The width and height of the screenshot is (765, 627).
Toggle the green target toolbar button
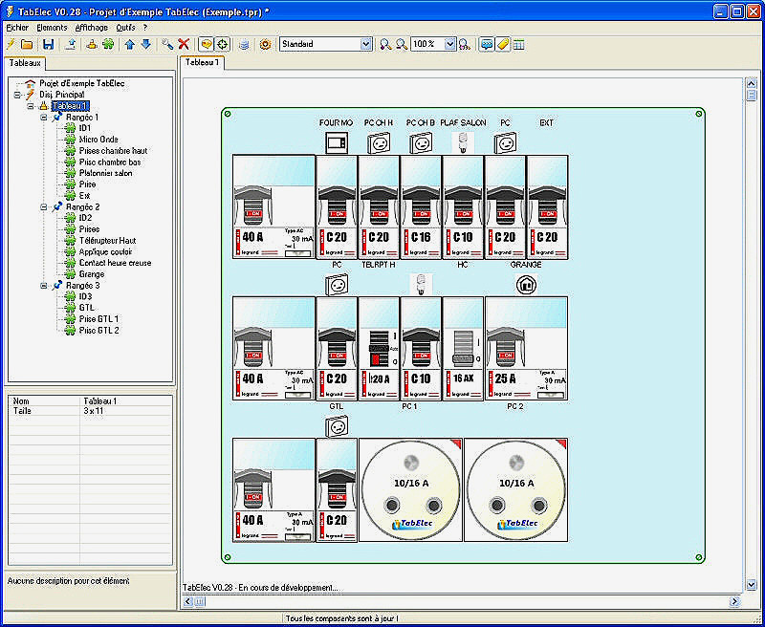pyautogui.click(x=223, y=44)
